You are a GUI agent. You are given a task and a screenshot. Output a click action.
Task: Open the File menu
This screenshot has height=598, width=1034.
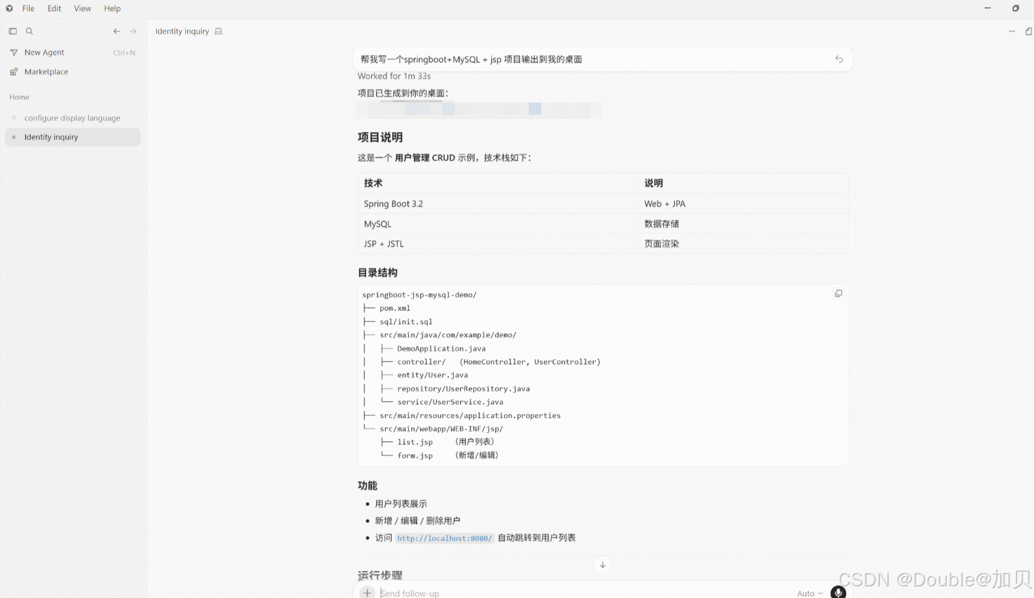tap(28, 9)
